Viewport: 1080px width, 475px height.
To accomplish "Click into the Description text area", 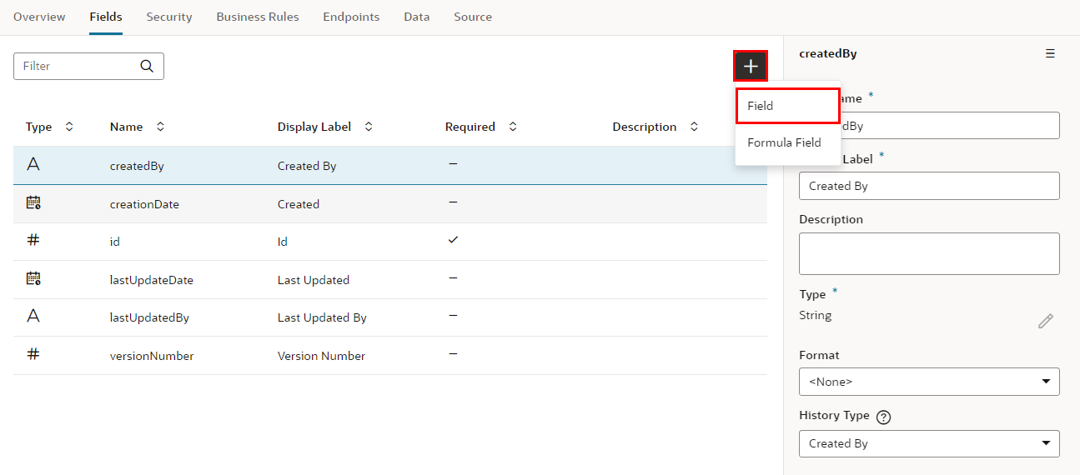I will pyautogui.click(x=929, y=253).
